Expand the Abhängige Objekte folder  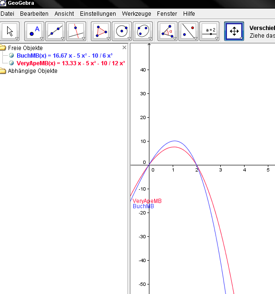3,71
